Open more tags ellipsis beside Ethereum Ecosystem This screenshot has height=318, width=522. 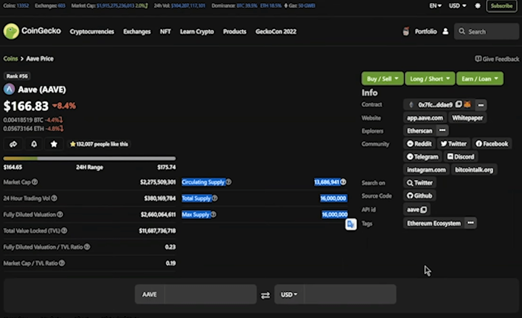coord(470,223)
